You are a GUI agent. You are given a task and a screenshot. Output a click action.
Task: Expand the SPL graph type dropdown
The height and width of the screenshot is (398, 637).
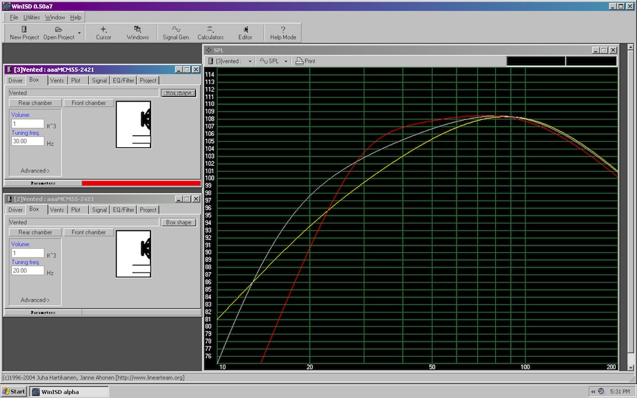pyautogui.click(x=285, y=61)
